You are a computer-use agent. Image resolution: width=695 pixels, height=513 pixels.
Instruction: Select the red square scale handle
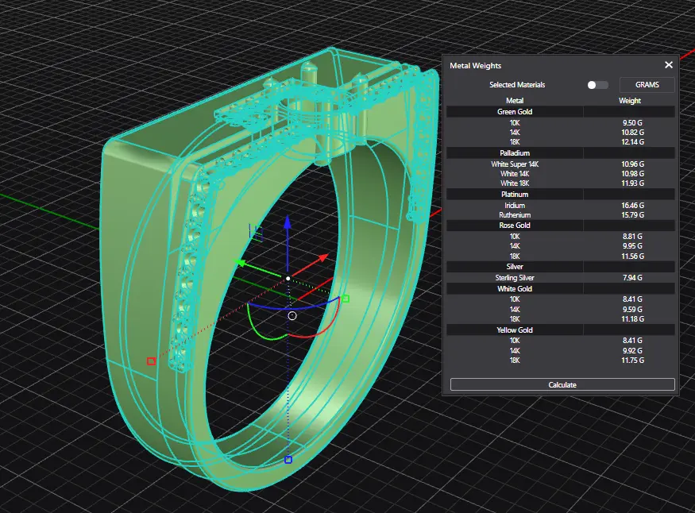pos(151,361)
